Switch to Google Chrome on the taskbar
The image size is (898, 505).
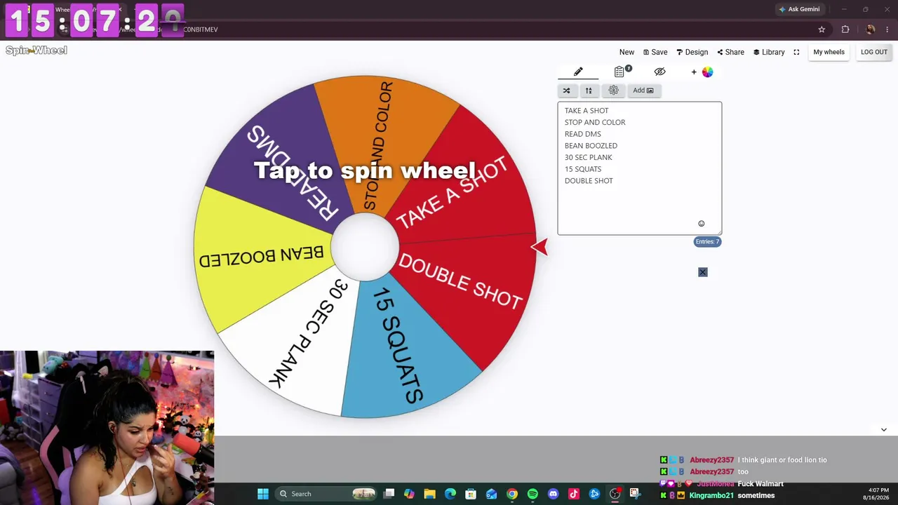512,494
